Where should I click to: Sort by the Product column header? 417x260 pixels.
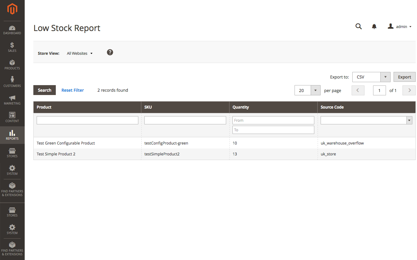click(87, 107)
